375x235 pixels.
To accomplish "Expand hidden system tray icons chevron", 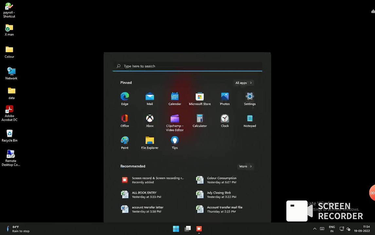I will [315, 229].
